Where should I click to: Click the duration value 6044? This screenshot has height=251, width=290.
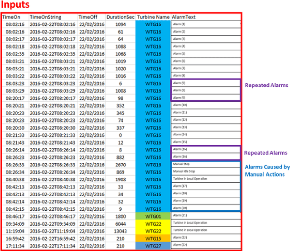click(x=121, y=224)
